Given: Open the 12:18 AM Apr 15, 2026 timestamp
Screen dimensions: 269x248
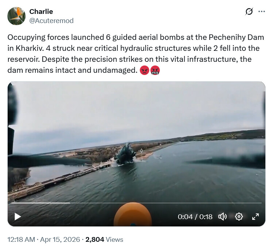Looking at the screenshot, I should point(43,240).
